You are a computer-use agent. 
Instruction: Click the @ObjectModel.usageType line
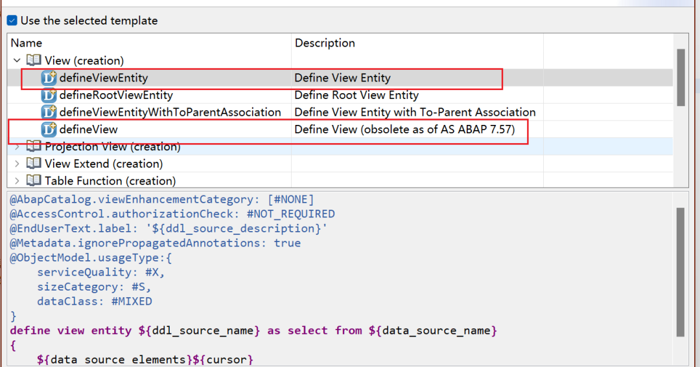click(91, 258)
